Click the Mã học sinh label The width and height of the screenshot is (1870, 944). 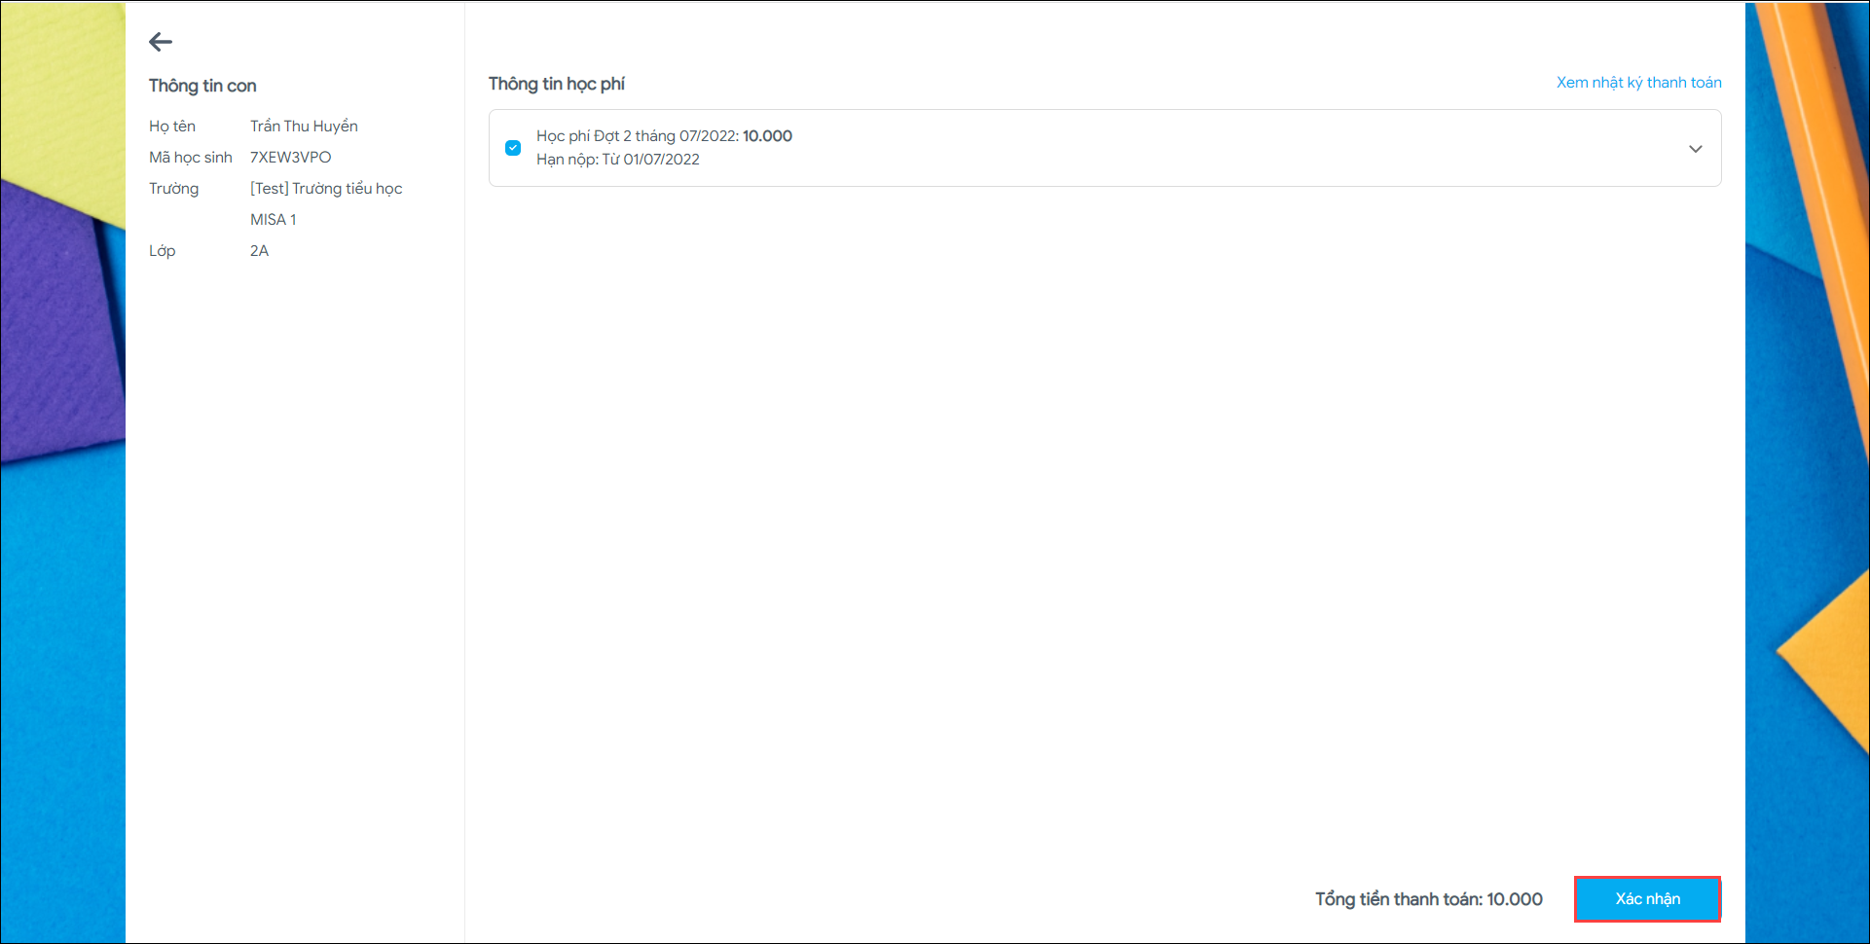191,158
